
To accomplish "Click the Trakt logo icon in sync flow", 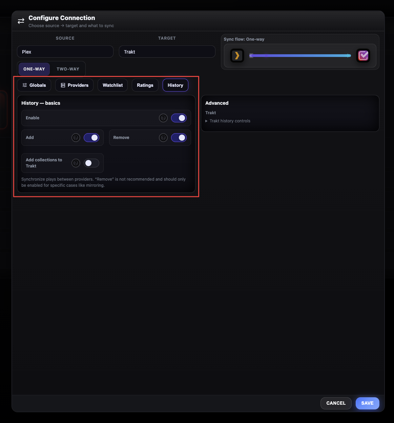I will tap(363, 56).
